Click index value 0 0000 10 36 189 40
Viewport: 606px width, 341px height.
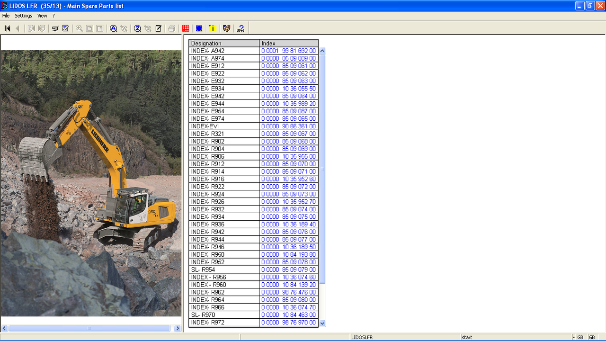[288, 224]
